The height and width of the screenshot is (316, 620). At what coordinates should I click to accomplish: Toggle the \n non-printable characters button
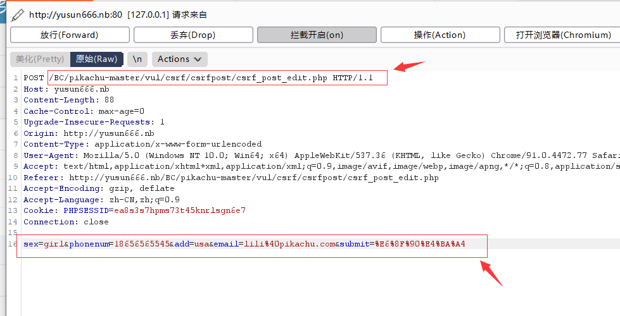137,59
